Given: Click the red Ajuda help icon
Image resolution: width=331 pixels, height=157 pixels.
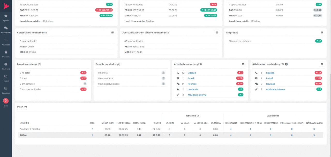Looking at the screenshot, I should click(x=6, y=101).
